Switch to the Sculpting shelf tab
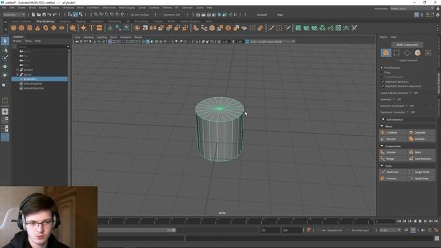The width and height of the screenshot is (441, 248). click(65, 21)
